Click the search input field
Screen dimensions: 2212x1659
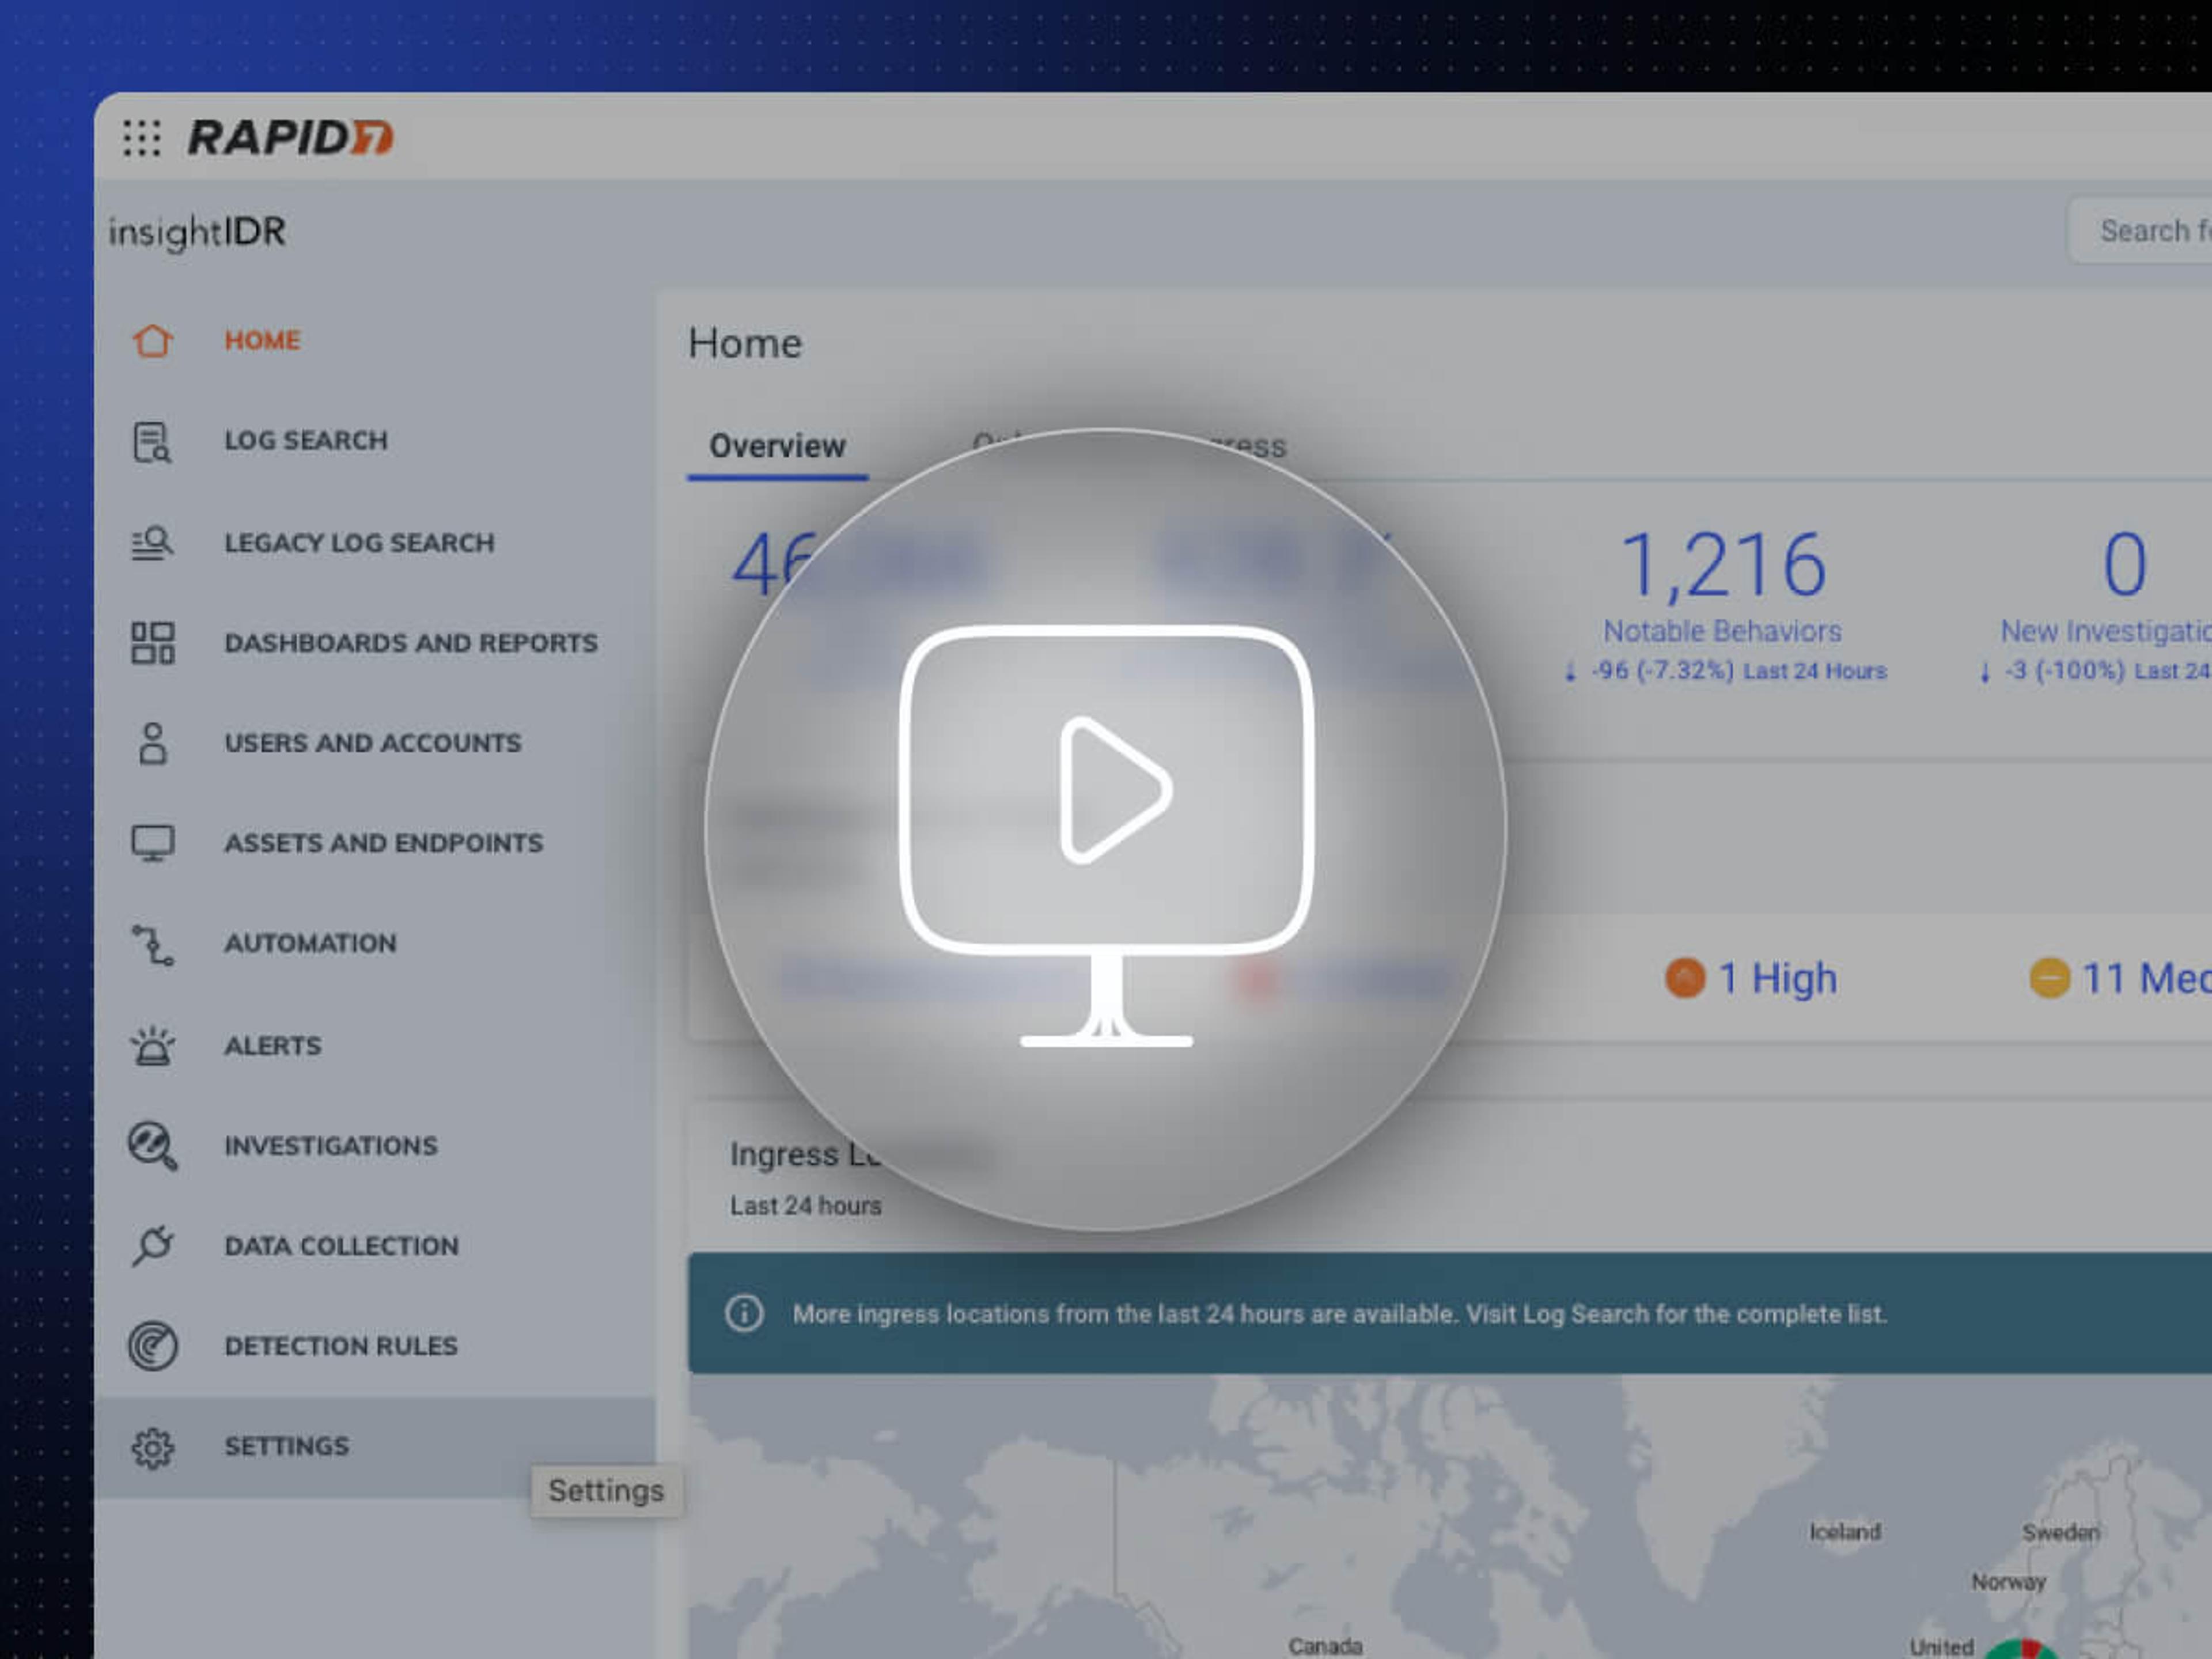coord(2140,231)
